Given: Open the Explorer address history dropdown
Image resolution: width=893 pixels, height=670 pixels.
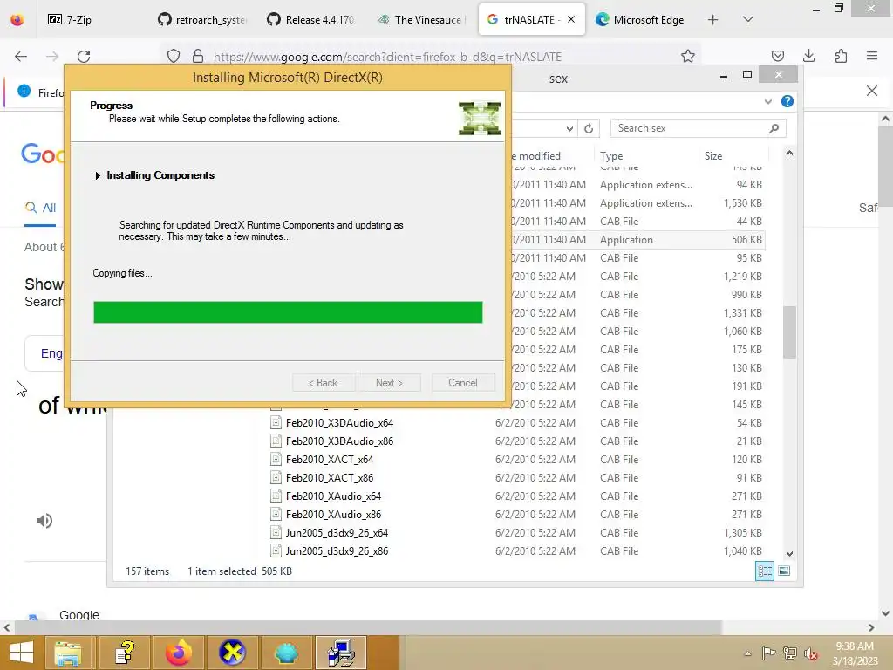Looking at the screenshot, I should [569, 129].
